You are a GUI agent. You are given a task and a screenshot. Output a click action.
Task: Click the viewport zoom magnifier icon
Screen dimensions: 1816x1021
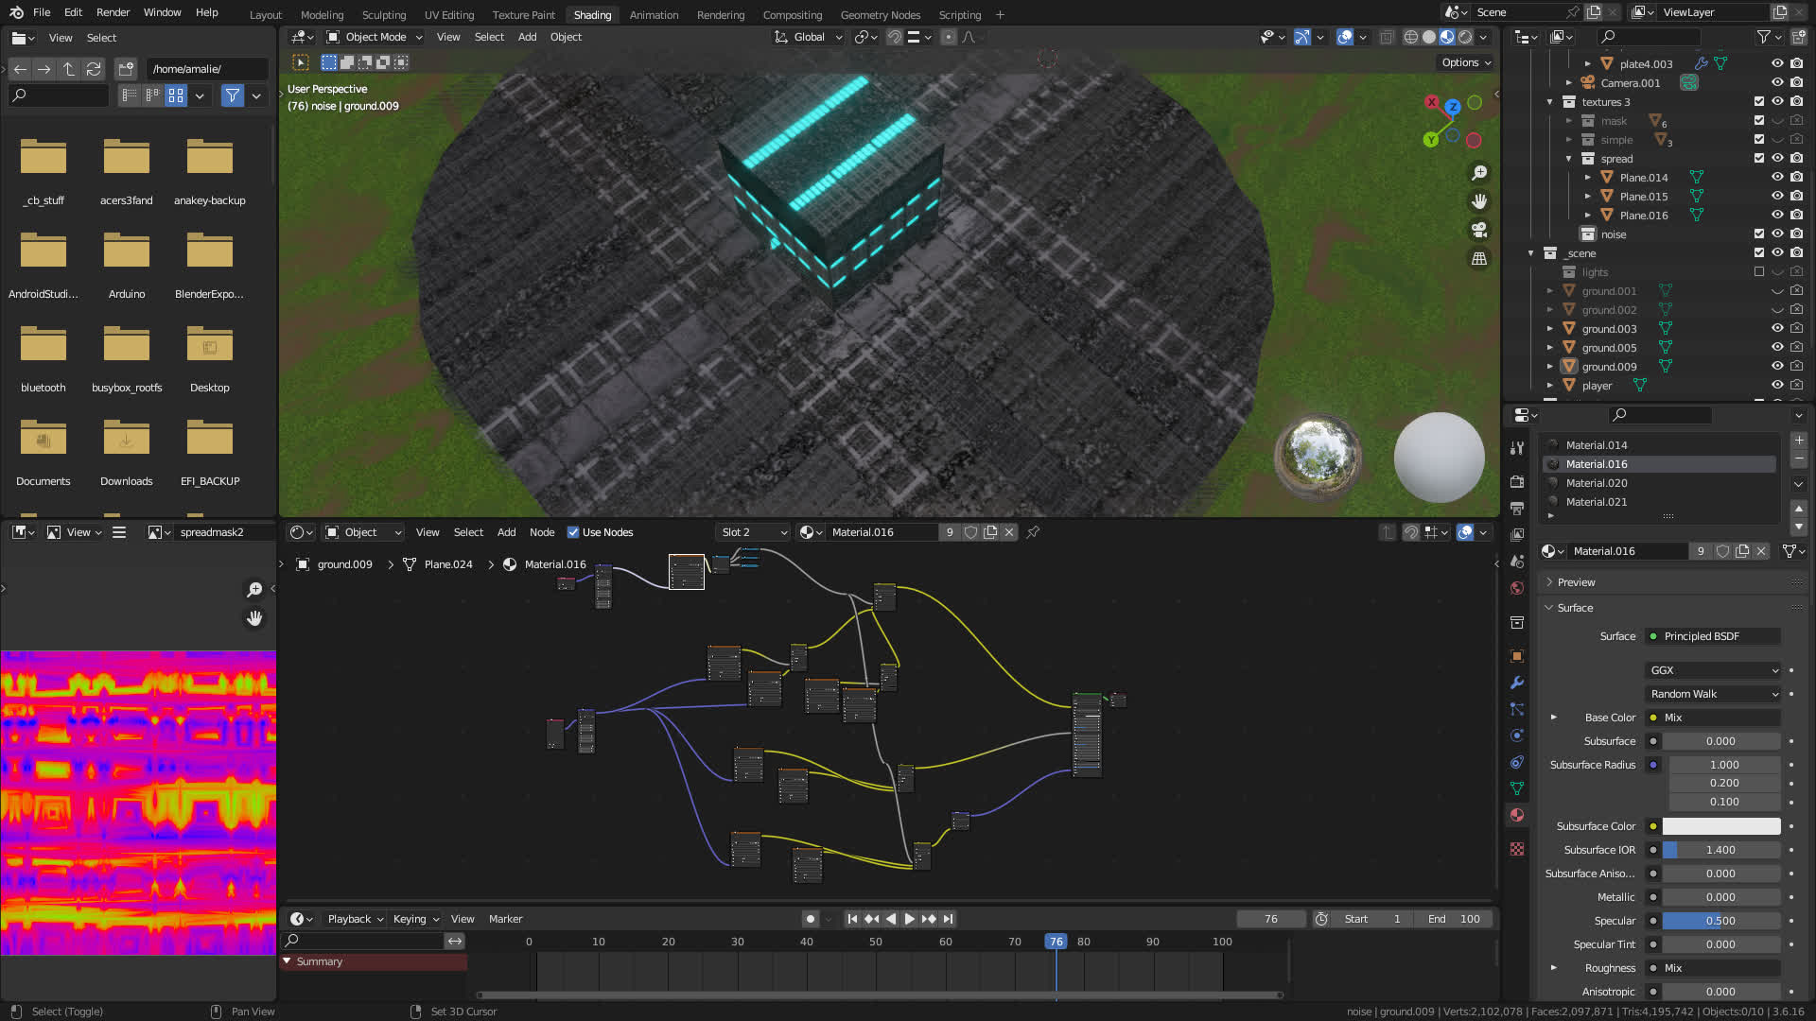click(1479, 173)
